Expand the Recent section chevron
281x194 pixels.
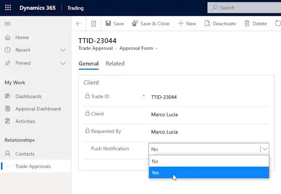click(63, 50)
